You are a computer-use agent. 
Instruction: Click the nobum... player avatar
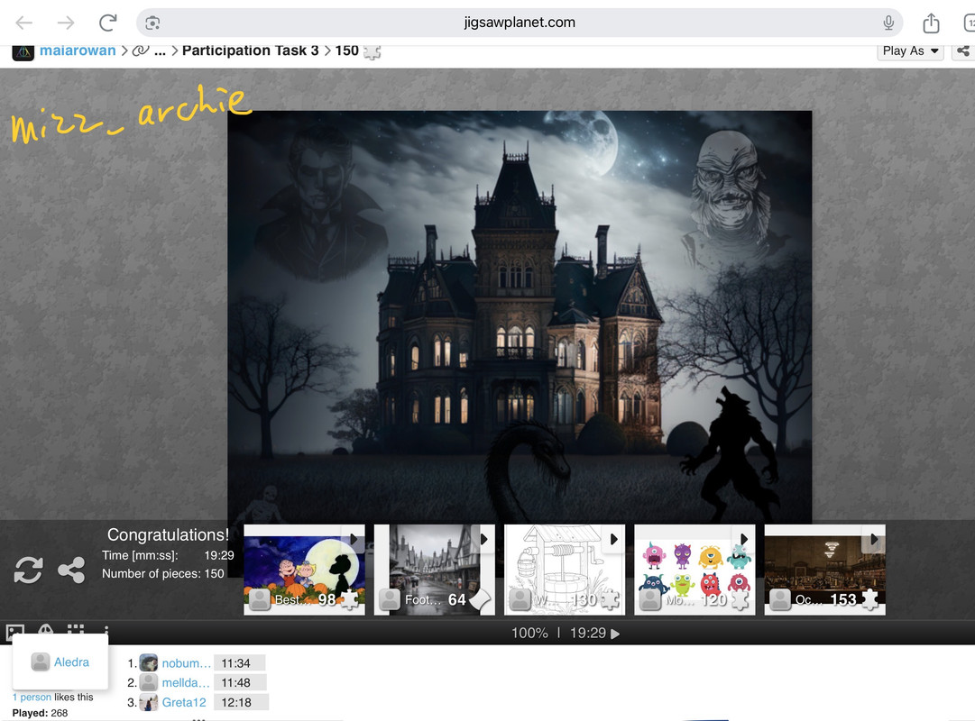point(149,662)
